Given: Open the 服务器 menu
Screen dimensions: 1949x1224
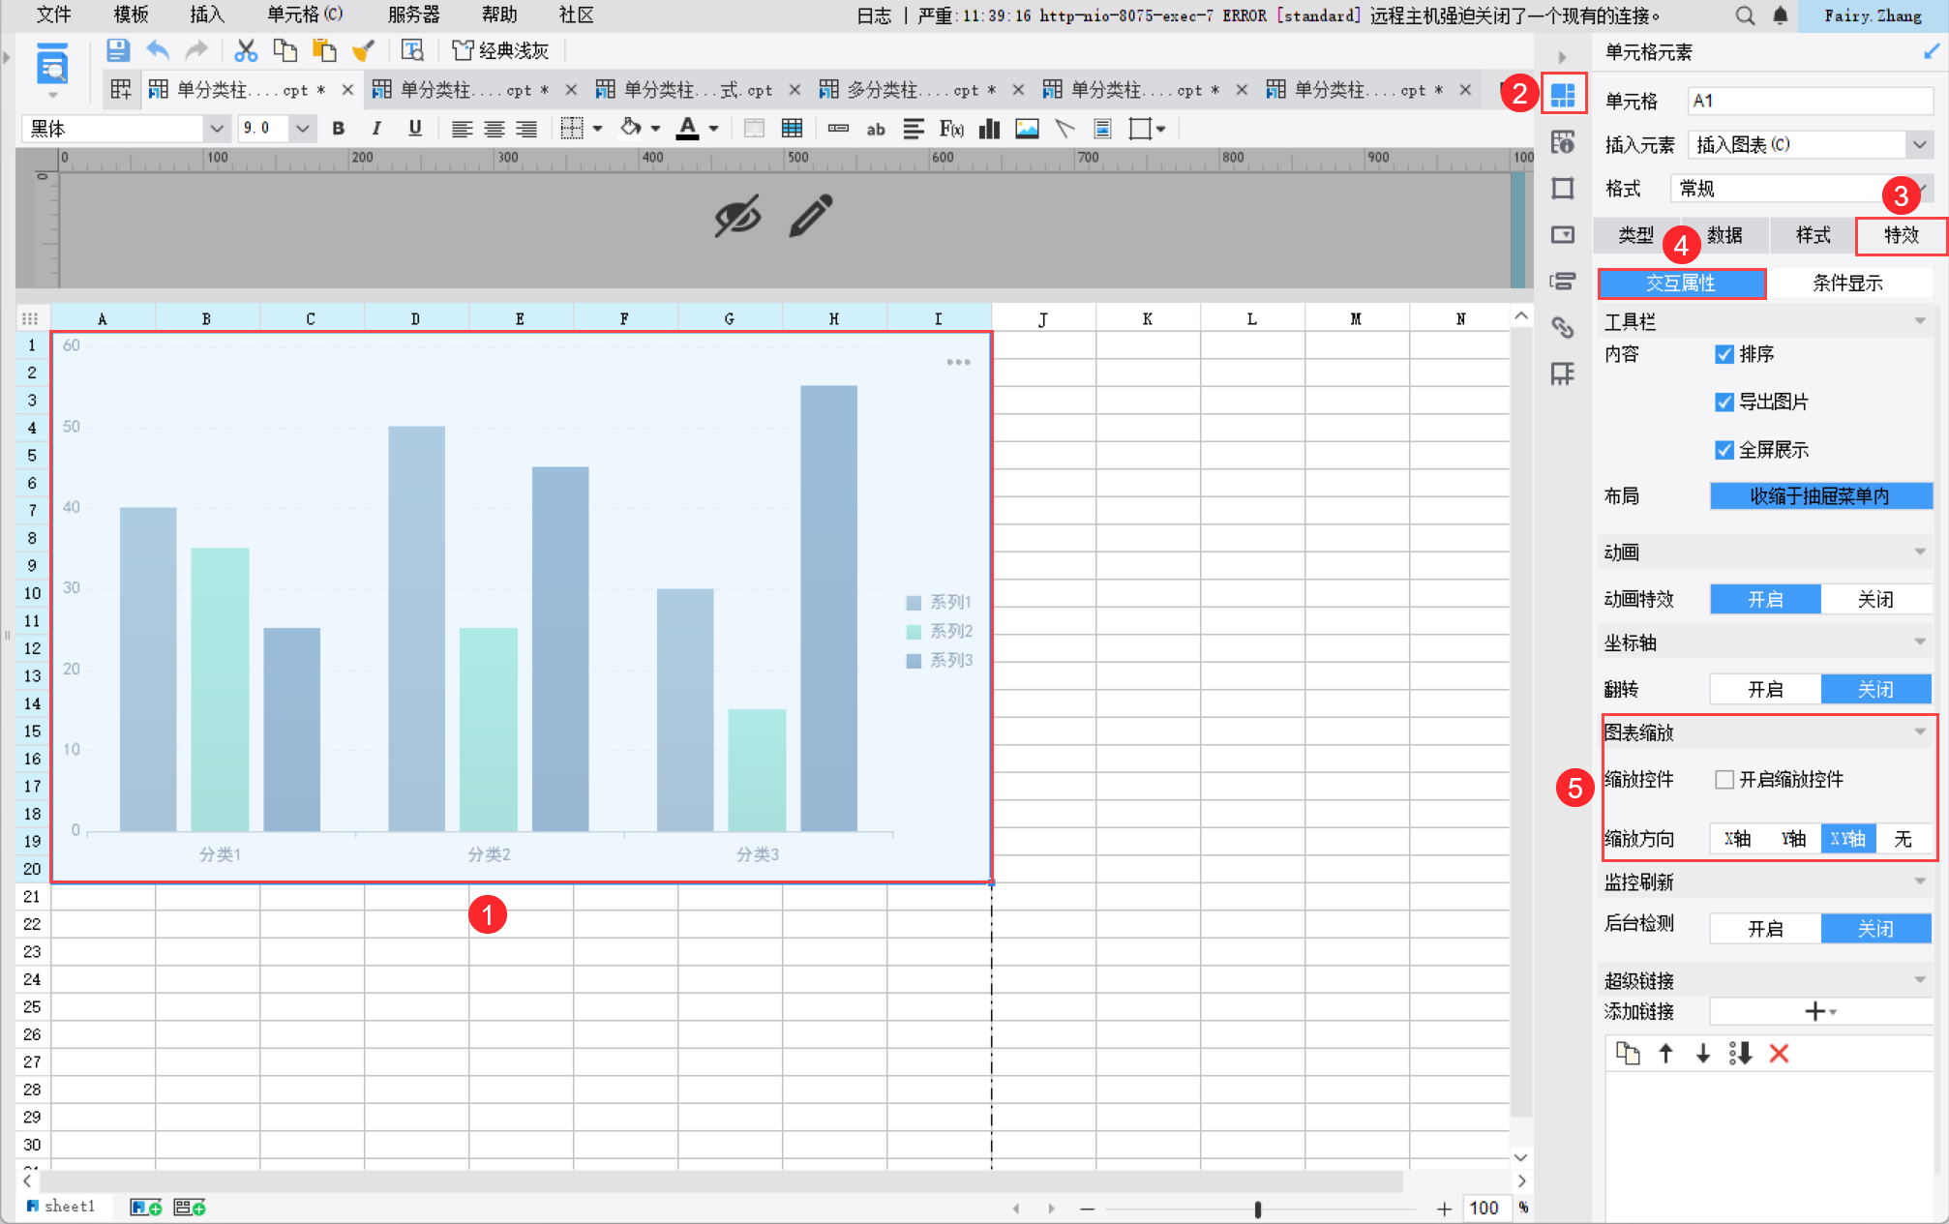Looking at the screenshot, I should (413, 15).
